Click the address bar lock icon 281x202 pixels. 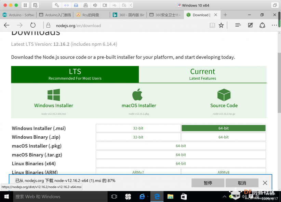click(48, 25)
